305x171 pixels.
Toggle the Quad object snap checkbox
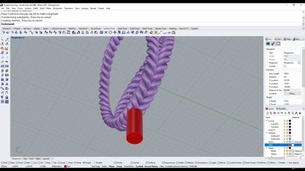(59, 162)
